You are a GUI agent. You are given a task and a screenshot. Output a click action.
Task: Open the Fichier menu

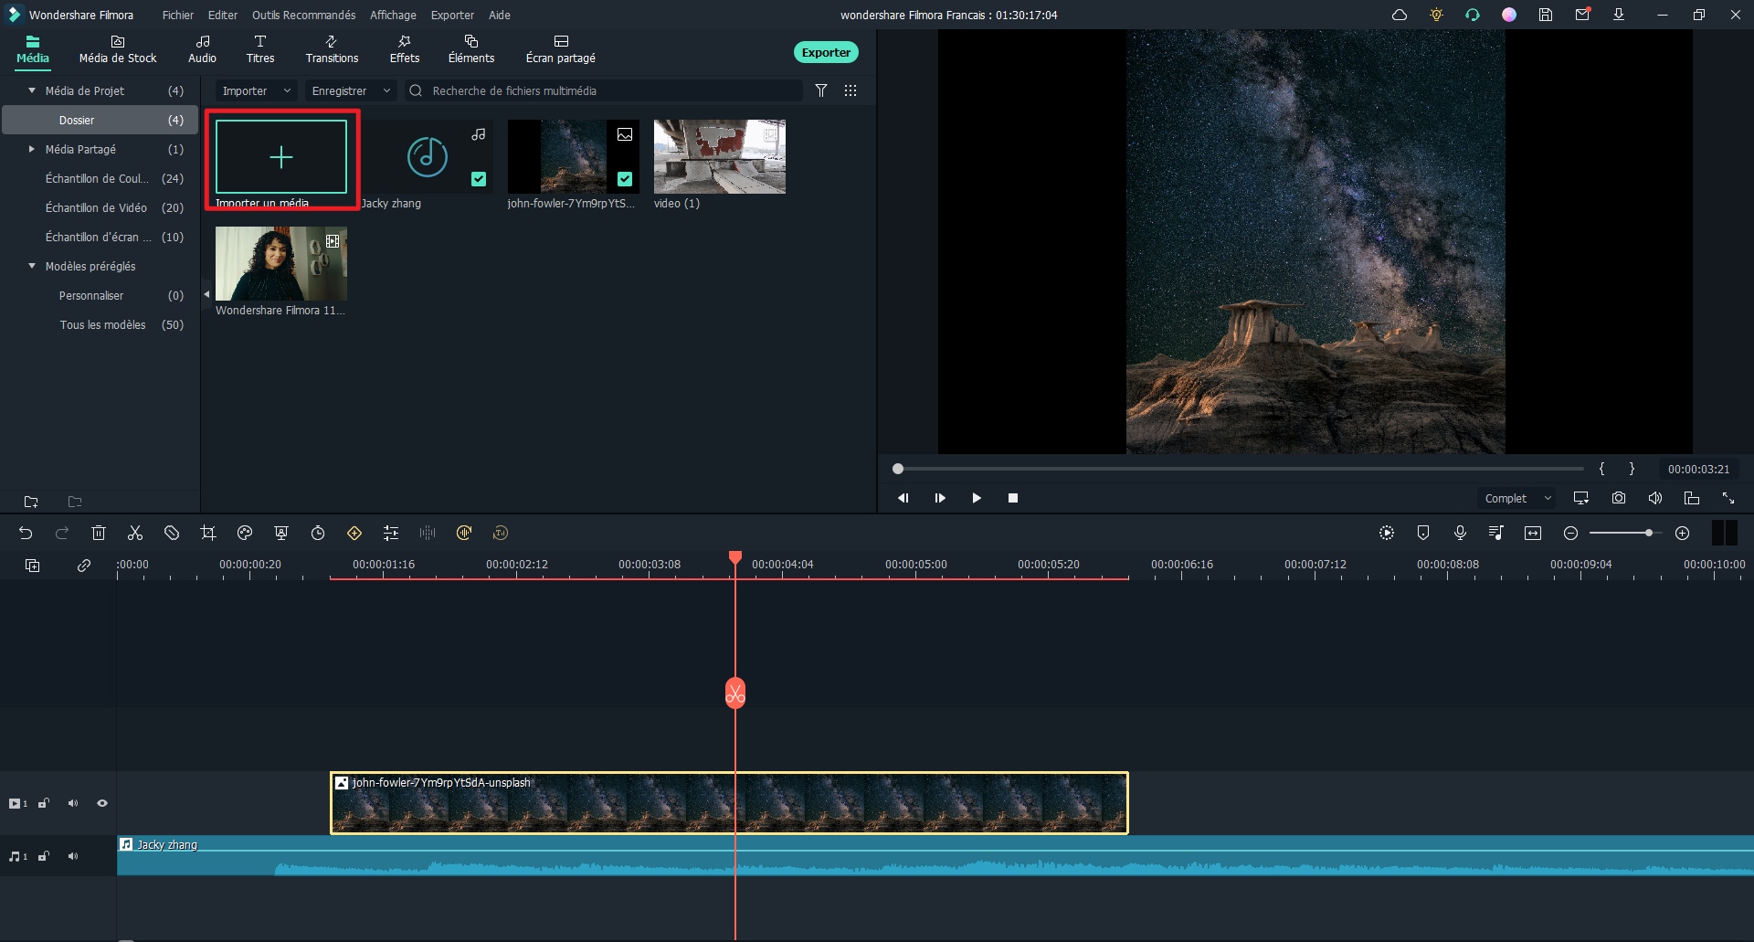178,15
